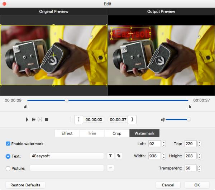
Task: Click the fast forward button
Action: (34, 119)
